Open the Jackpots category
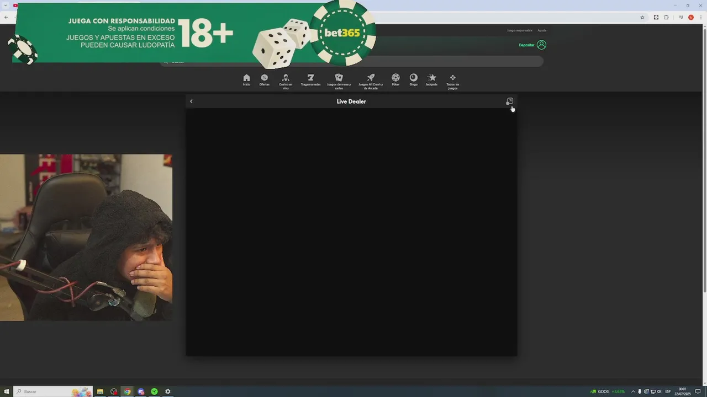This screenshot has height=397, width=707. click(x=431, y=80)
